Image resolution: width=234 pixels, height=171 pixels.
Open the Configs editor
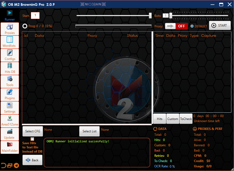(x=10, y=55)
